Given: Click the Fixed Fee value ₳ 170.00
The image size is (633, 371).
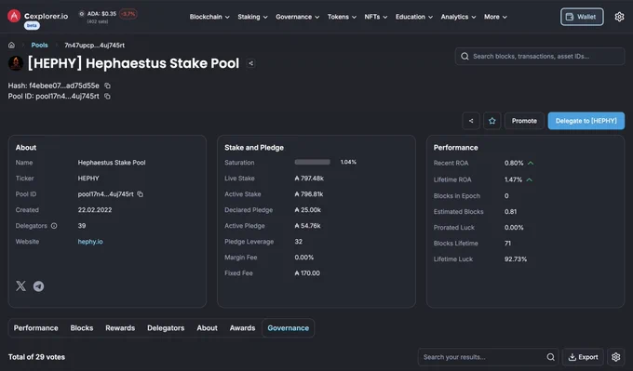Looking at the screenshot, I should pos(307,273).
